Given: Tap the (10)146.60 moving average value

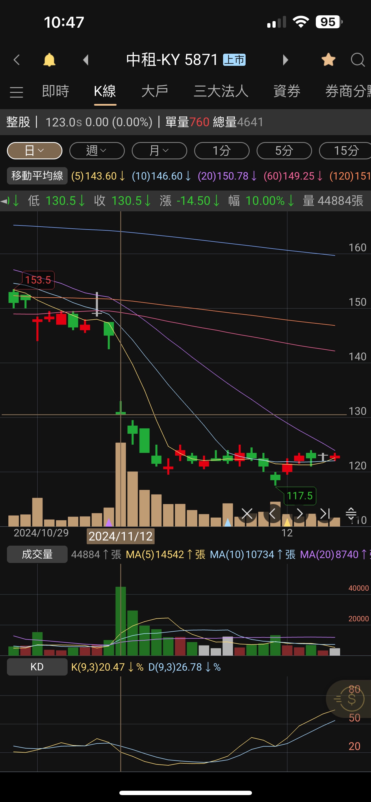Looking at the screenshot, I should coord(161,176).
